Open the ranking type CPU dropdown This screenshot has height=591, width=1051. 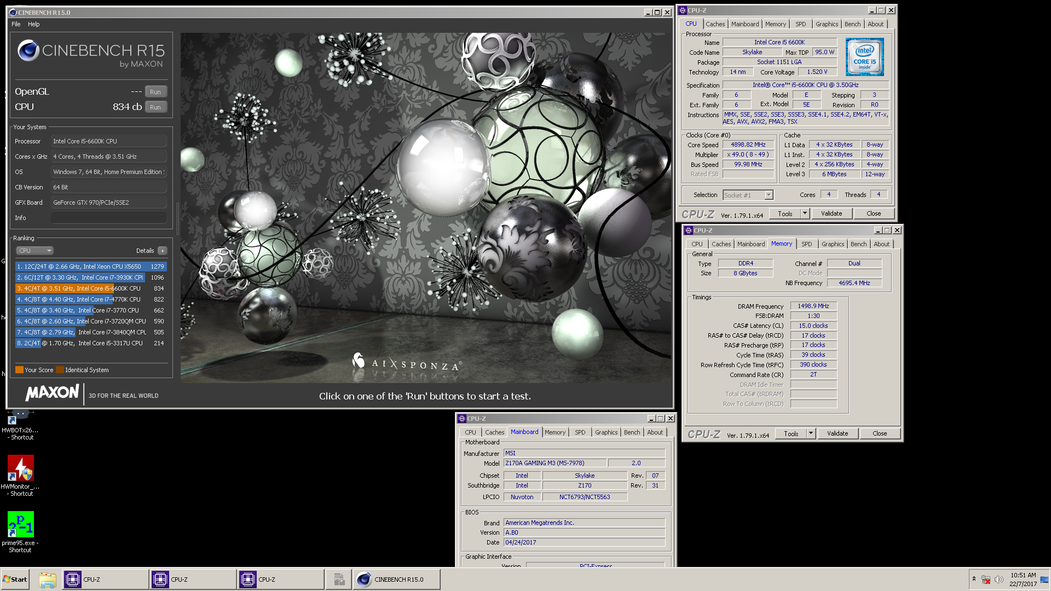click(34, 251)
